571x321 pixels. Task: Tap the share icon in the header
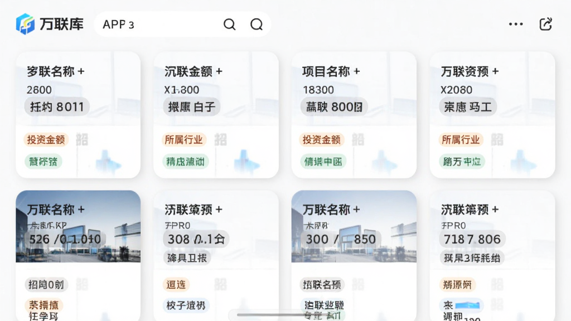pyautogui.click(x=545, y=24)
